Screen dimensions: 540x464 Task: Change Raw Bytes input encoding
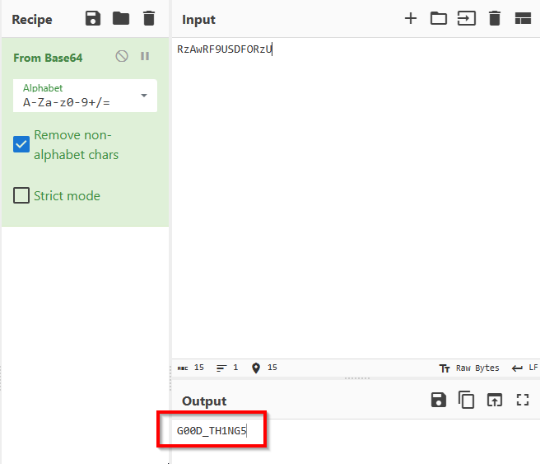[469, 368]
